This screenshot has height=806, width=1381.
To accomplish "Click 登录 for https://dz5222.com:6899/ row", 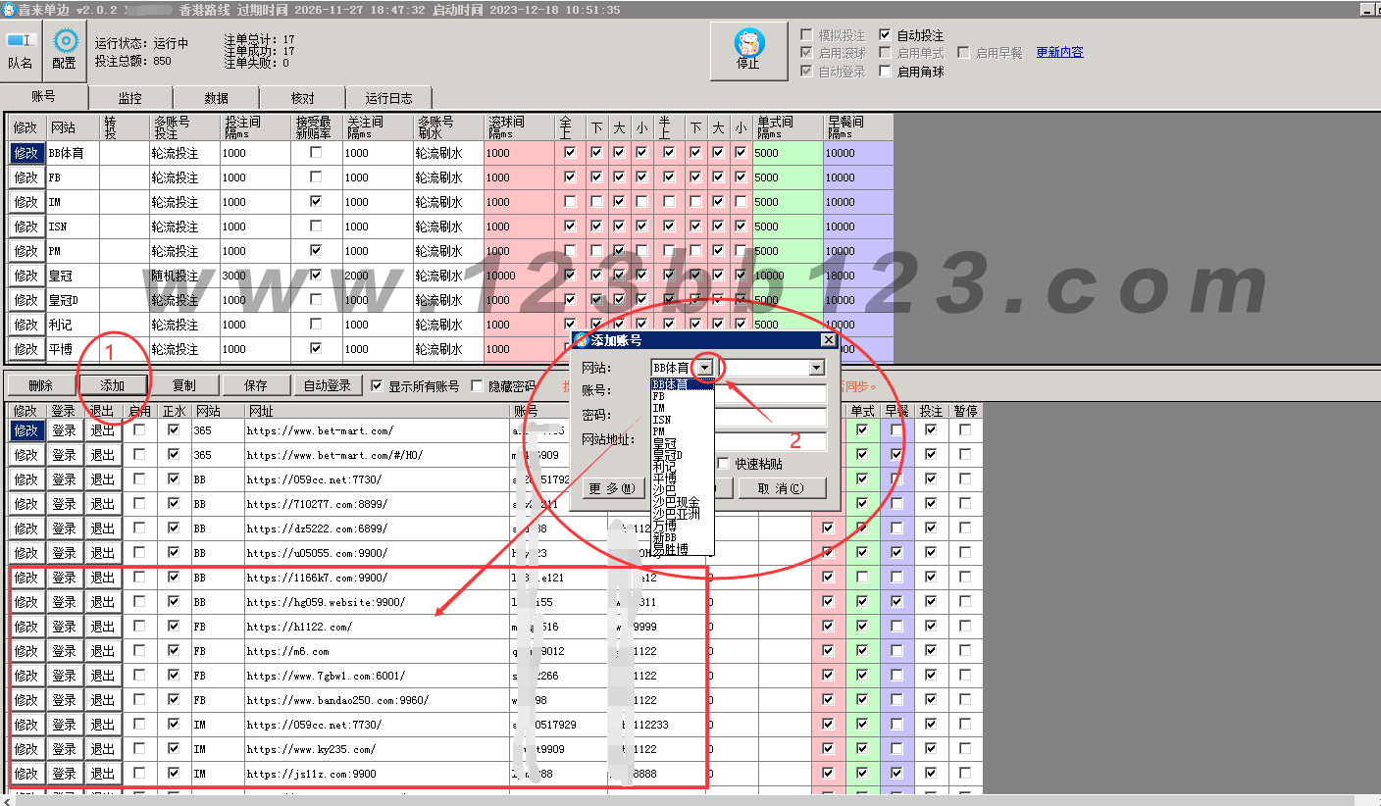I will pos(64,529).
